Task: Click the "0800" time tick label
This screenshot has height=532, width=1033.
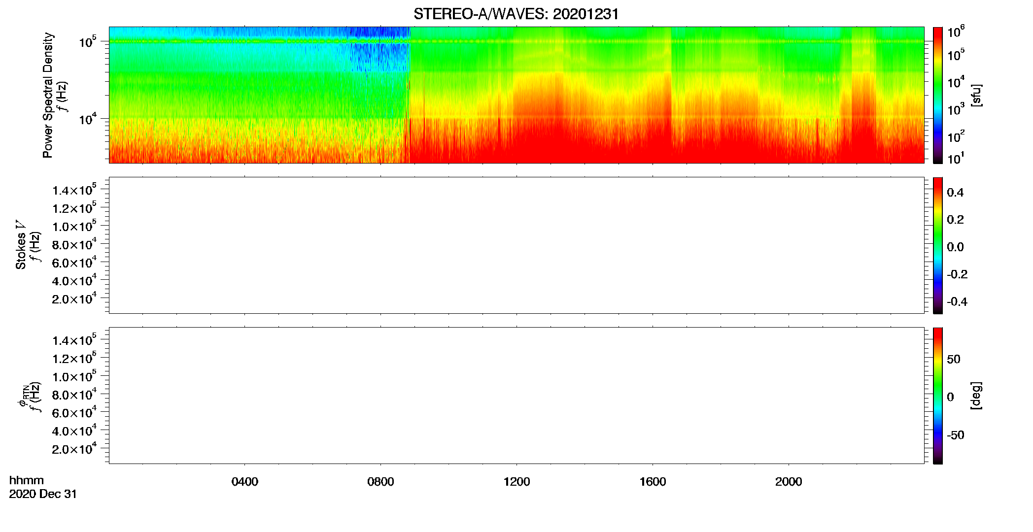Action: coord(380,482)
